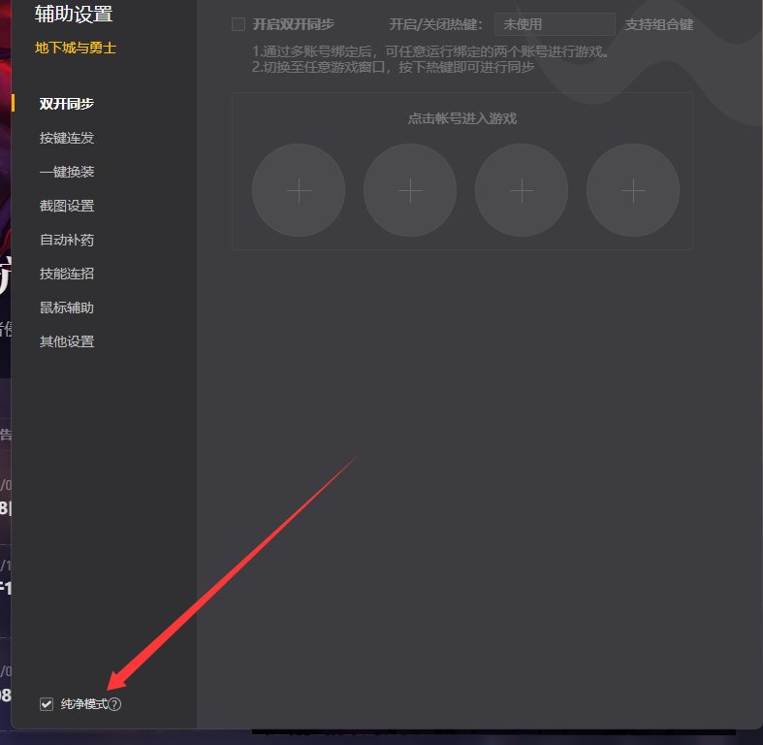763x745 pixels.
Task: Open 其他设置 in the sidebar
Action: [67, 341]
